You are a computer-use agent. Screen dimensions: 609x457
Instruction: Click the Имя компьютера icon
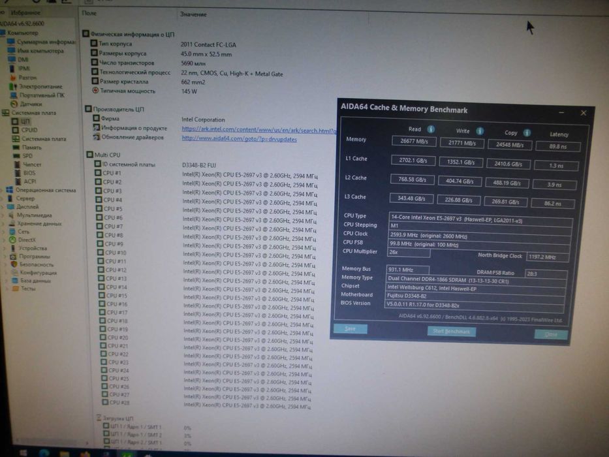point(11,50)
